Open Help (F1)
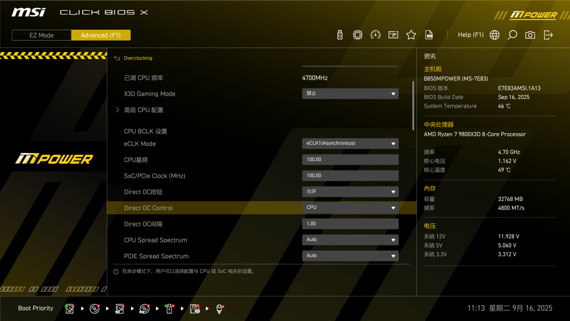The height and width of the screenshot is (321, 570). tap(471, 35)
